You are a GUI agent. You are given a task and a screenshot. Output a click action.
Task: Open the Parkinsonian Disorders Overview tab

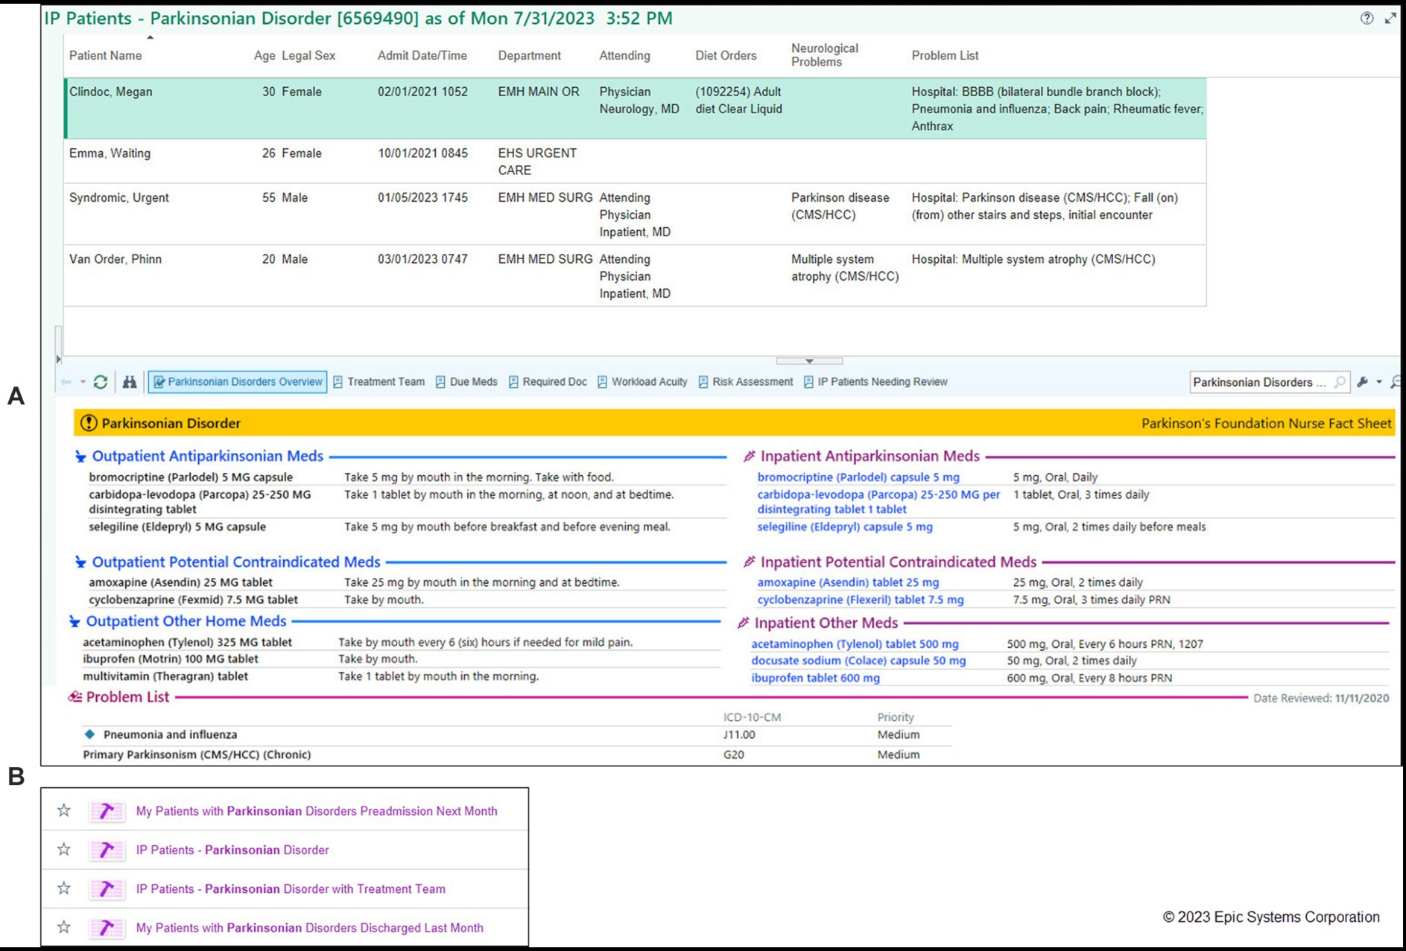click(x=238, y=382)
